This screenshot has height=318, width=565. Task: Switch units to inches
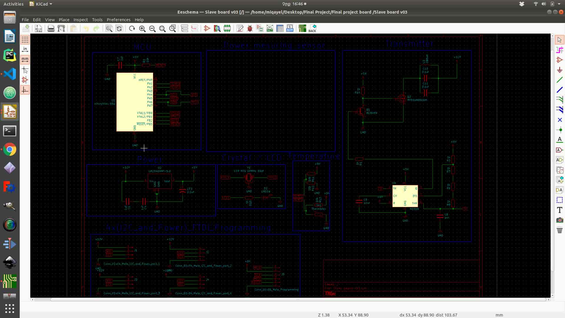tap(25, 49)
